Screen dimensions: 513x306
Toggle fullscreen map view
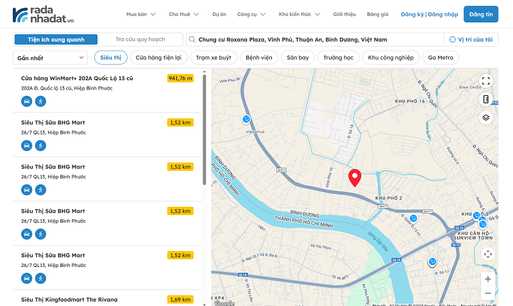486,81
